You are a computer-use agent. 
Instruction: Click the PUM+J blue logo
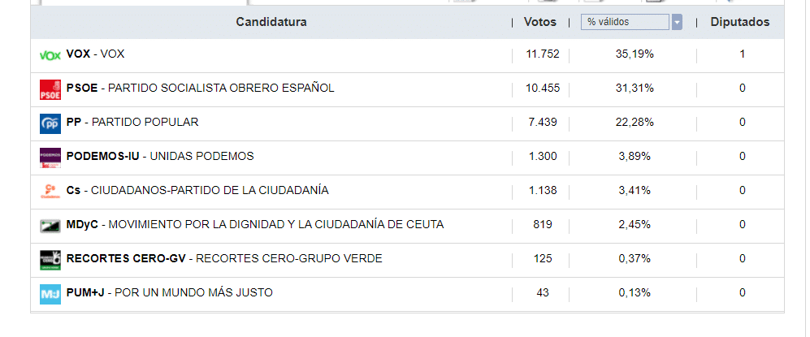(x=50, y=293)
